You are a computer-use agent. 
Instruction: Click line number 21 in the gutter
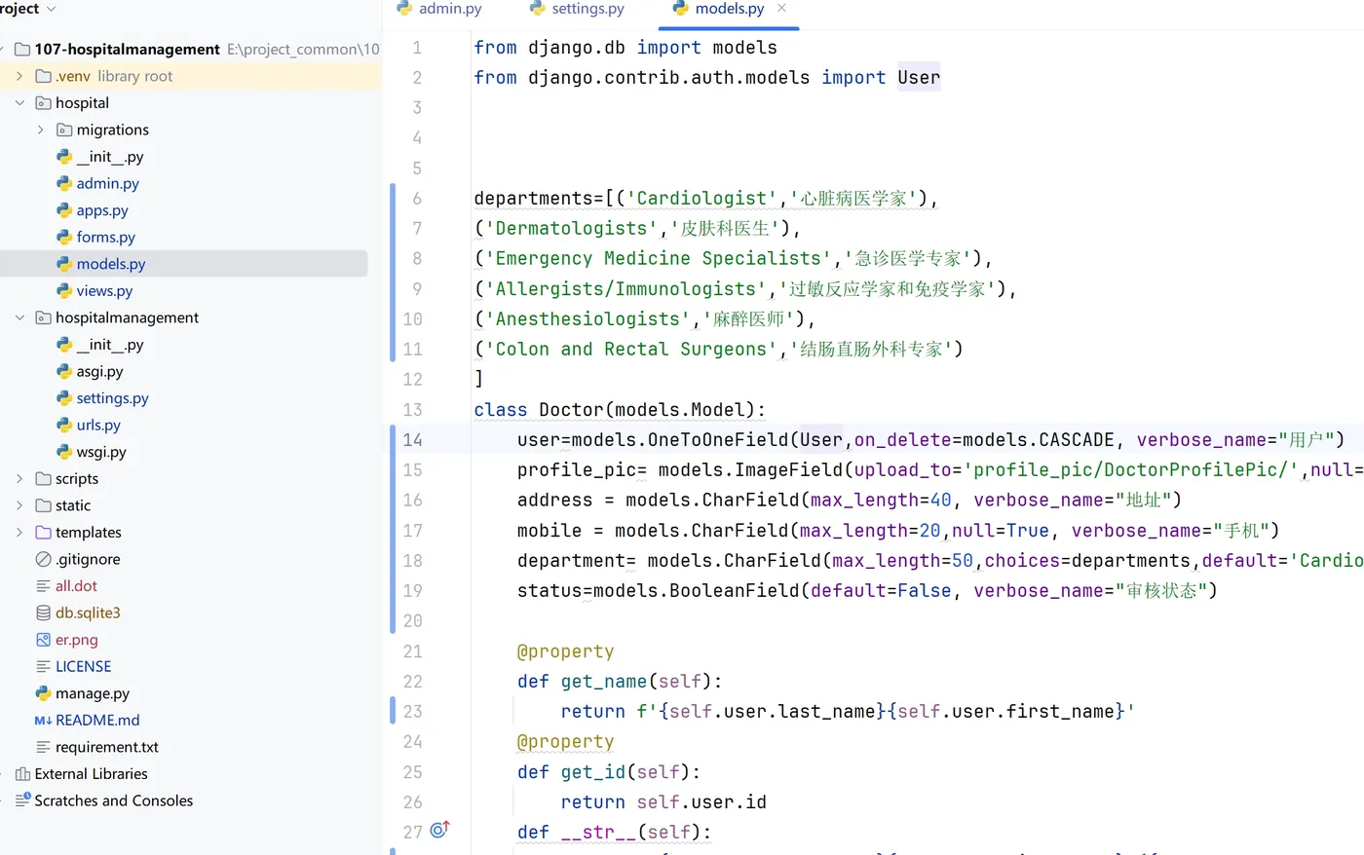(x=412, y=651)
